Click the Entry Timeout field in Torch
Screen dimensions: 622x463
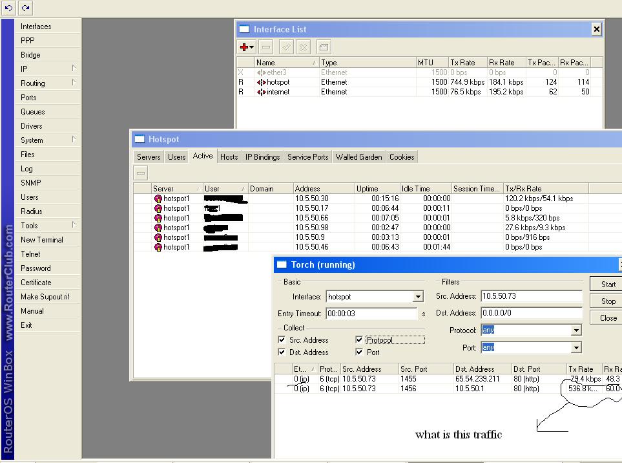(x=371, y=313)
